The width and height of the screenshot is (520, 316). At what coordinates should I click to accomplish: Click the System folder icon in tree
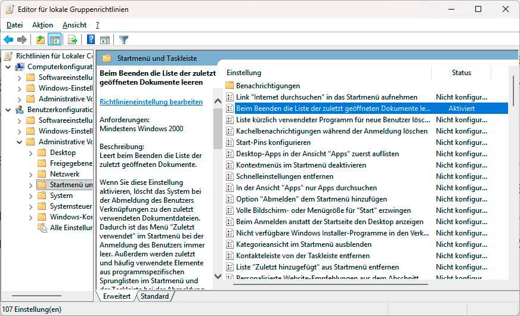[x=42, y=196]
